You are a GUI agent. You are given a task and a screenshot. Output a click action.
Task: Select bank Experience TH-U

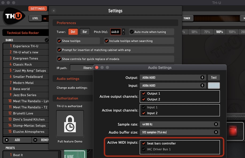click(x=26, y=46)
